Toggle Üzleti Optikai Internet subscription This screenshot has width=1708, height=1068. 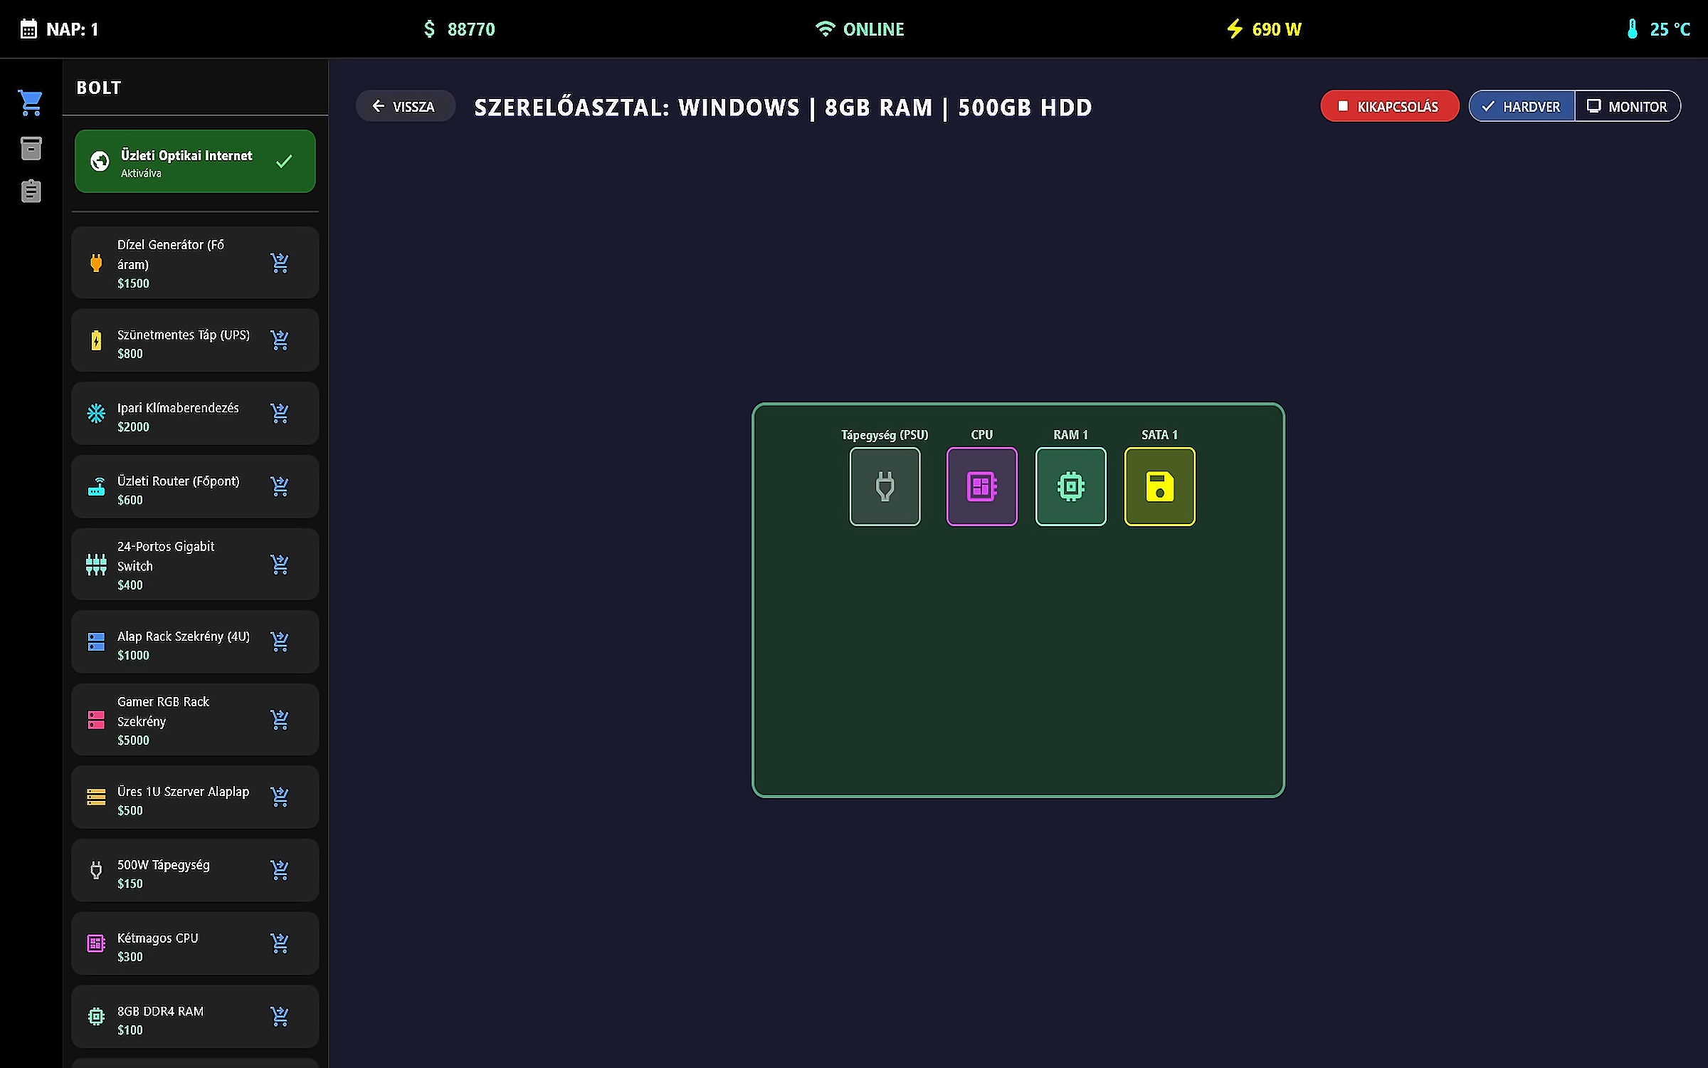(x=195, y=162)
